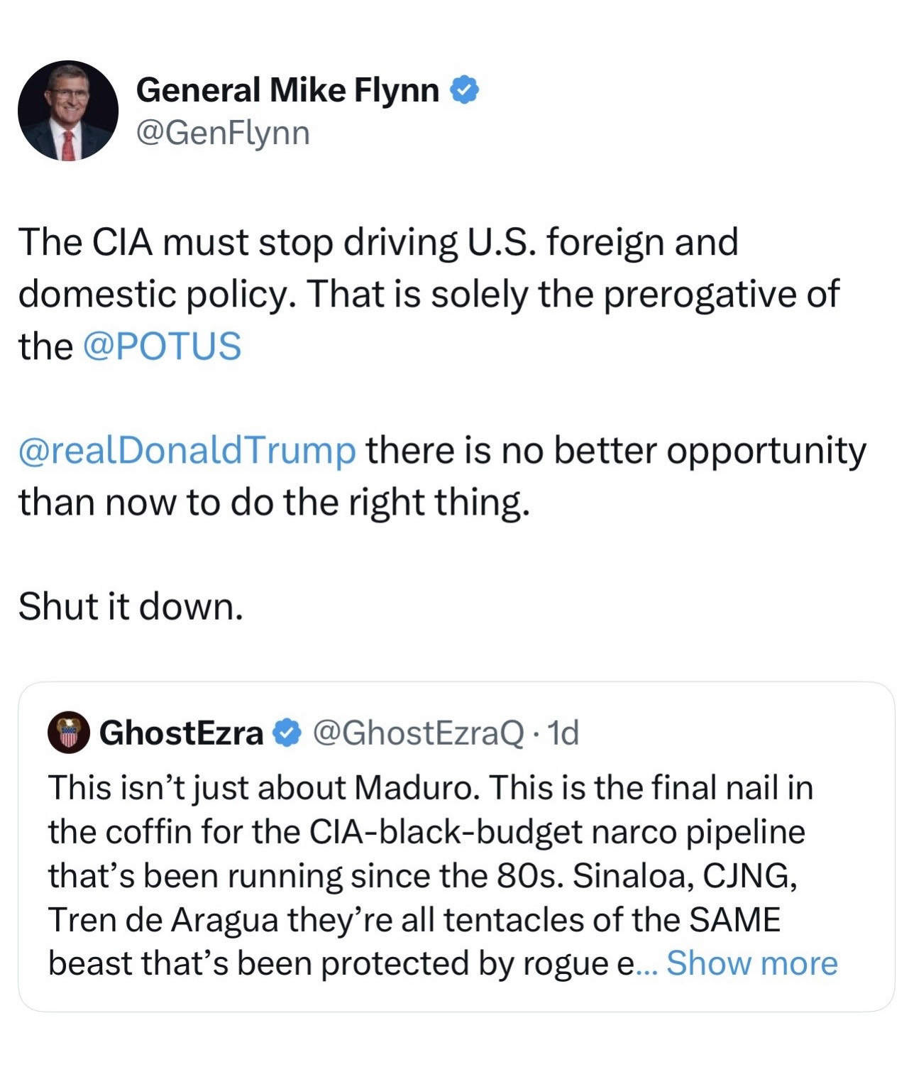Expand quoted tweet with Show more
Screen dimensions: 914x1067
point(751,963)
